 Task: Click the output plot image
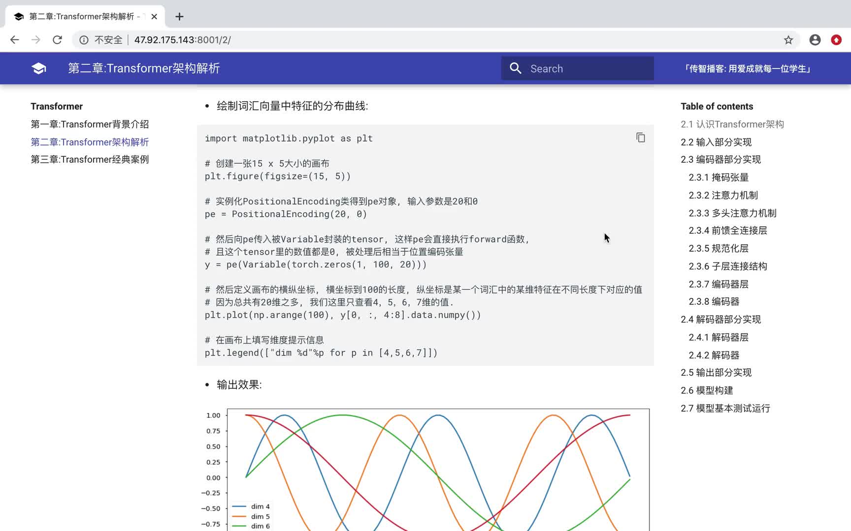pyautogui.click(x=425, y=470)
